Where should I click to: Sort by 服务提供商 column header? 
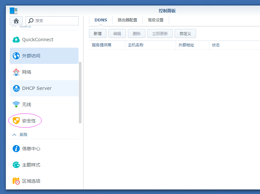pyautogui.click(x=107, y=45)
